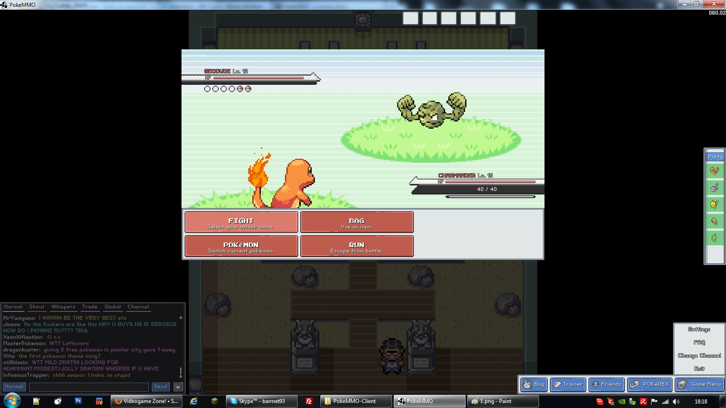Switch to the Channel chat tab
Viewport: 726px width, 408px height.
click(138, 307)
